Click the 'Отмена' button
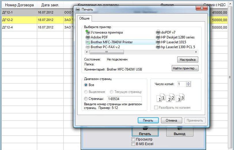The width and height of the screenshot is (234, 150). pos(171,120)
